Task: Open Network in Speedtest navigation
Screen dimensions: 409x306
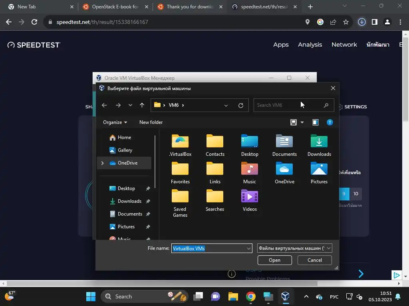Action: 344,45
